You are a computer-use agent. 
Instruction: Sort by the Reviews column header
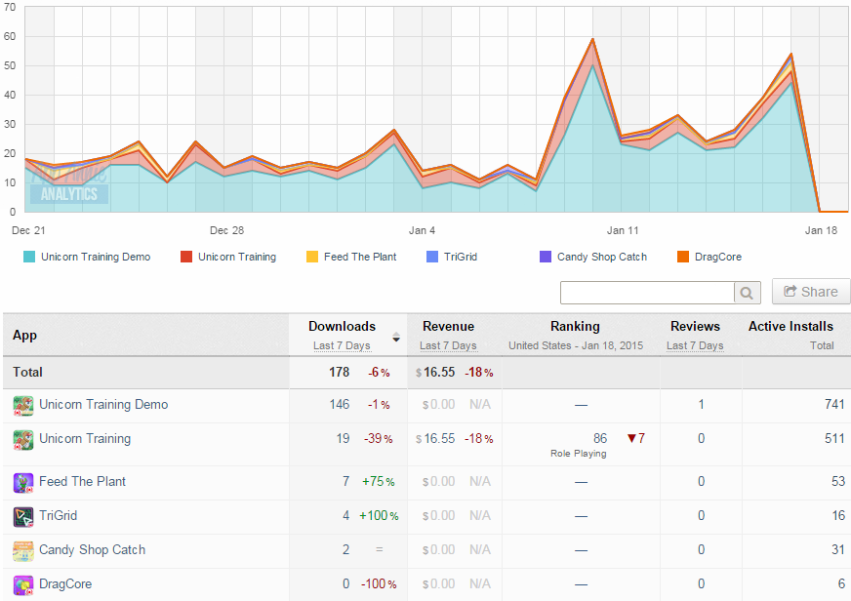click(x=695, y=327)
